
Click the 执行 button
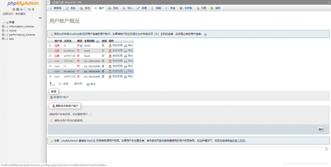[x=321, y=129]
